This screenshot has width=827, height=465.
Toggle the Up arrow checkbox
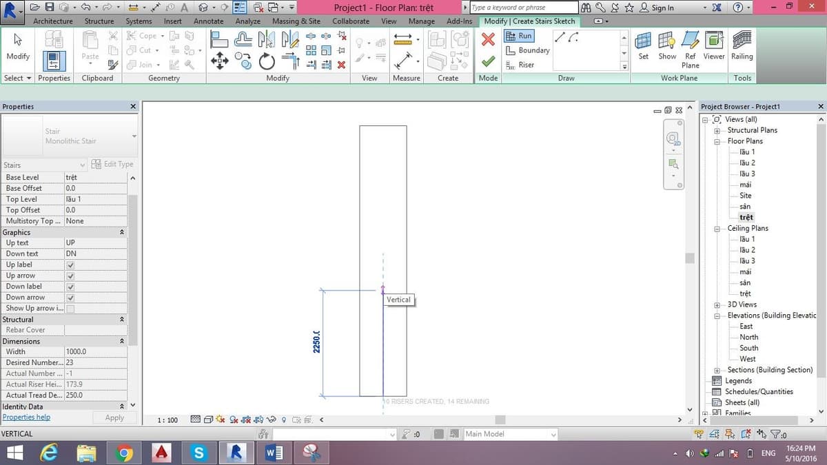click(70, 276)
